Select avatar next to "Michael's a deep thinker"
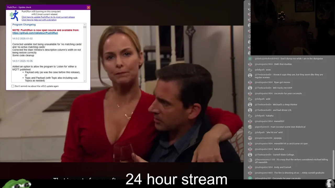 click(250, 105)
